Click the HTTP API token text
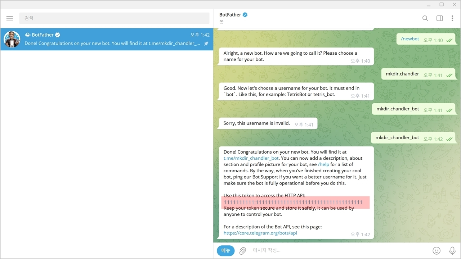The image size is (461, 259). click(293, 202)
